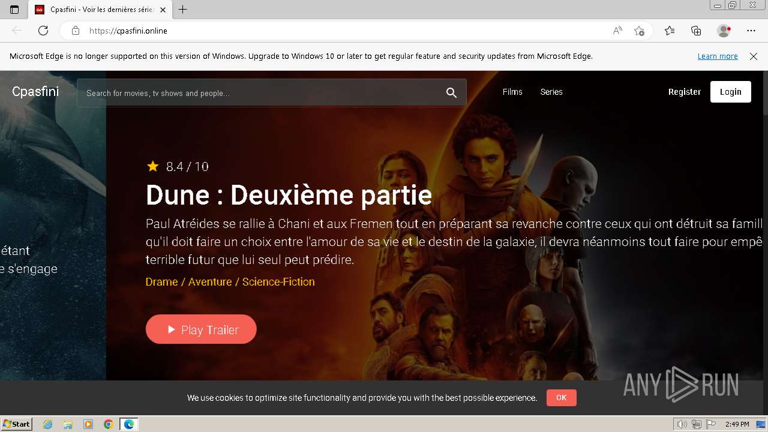Follow the Learn more link
Screen dimensions: 768x432
718,56
